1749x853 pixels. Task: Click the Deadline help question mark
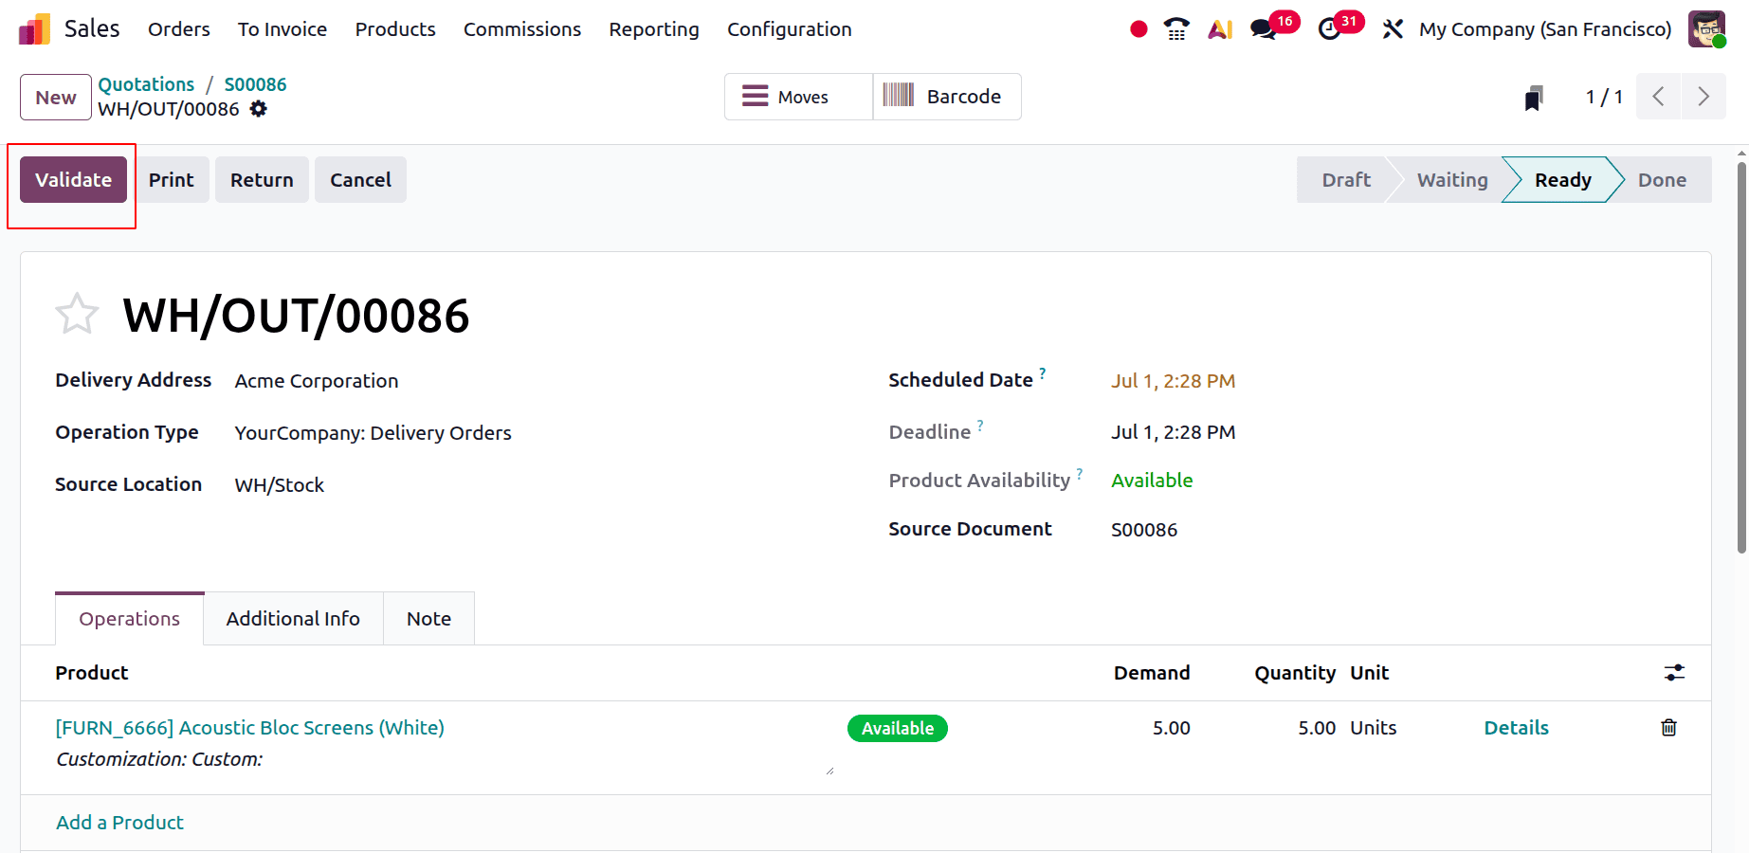tap(980, 426)
